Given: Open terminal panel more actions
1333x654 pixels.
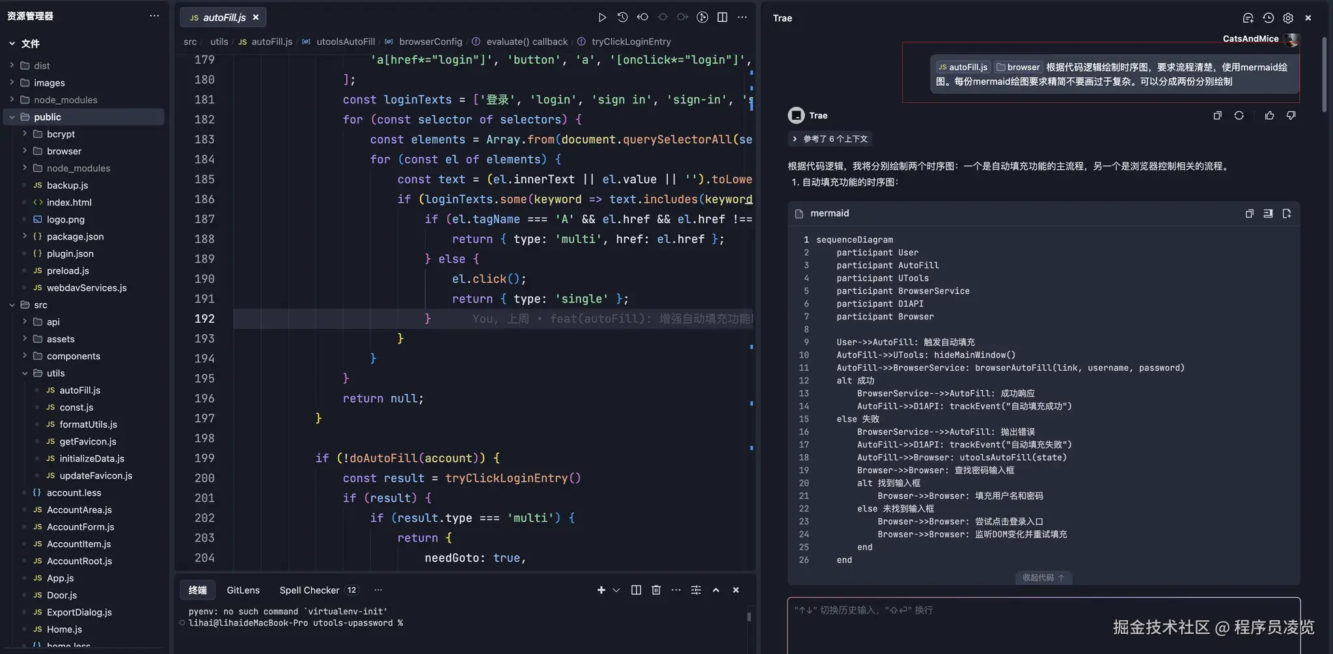Looking at the screenshot, I should (x=676, y=590).
